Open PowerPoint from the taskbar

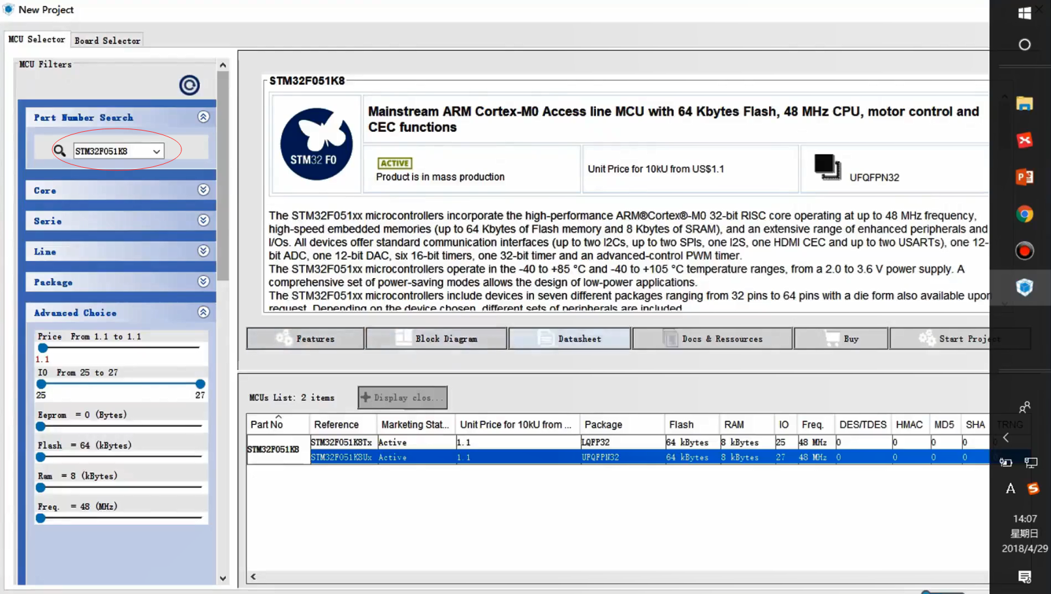[x=1024, y=177]
